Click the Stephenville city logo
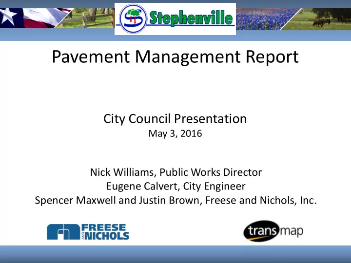The image size is (351, 263). click(175, 19)
